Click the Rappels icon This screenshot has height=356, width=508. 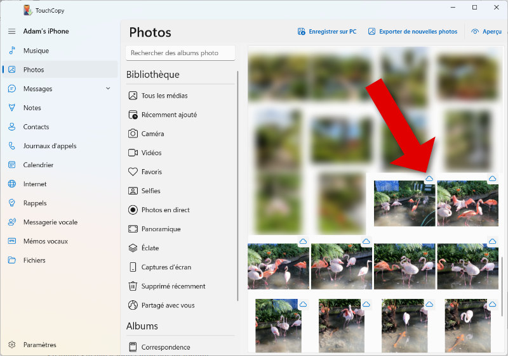coord(11,203)
